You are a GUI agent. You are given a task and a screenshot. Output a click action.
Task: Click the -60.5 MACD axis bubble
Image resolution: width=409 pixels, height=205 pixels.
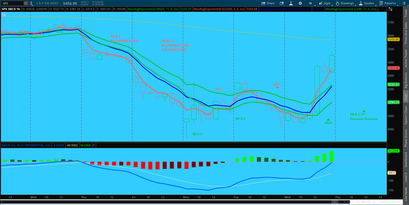pos(392,173)
